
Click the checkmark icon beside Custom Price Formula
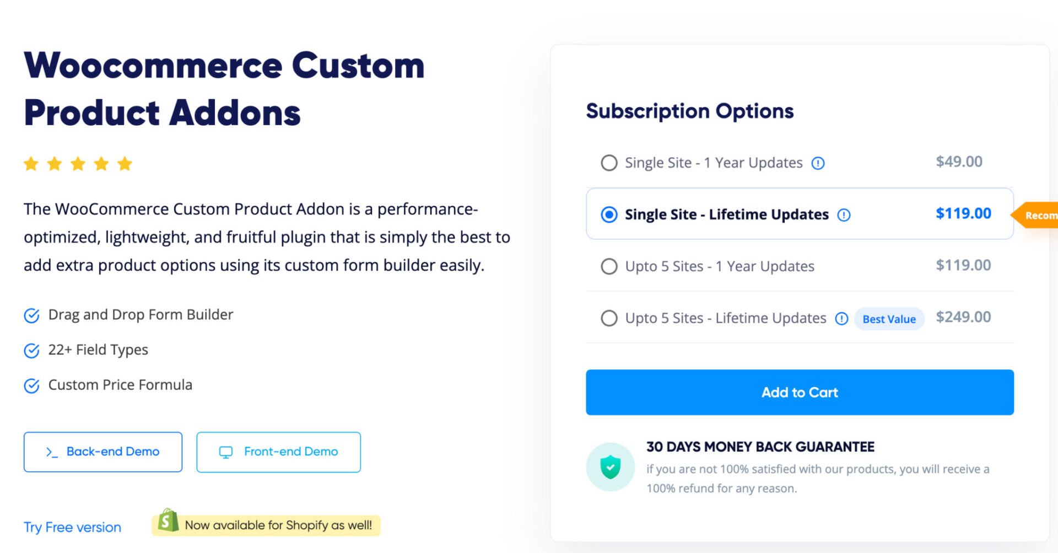(32, 385)
